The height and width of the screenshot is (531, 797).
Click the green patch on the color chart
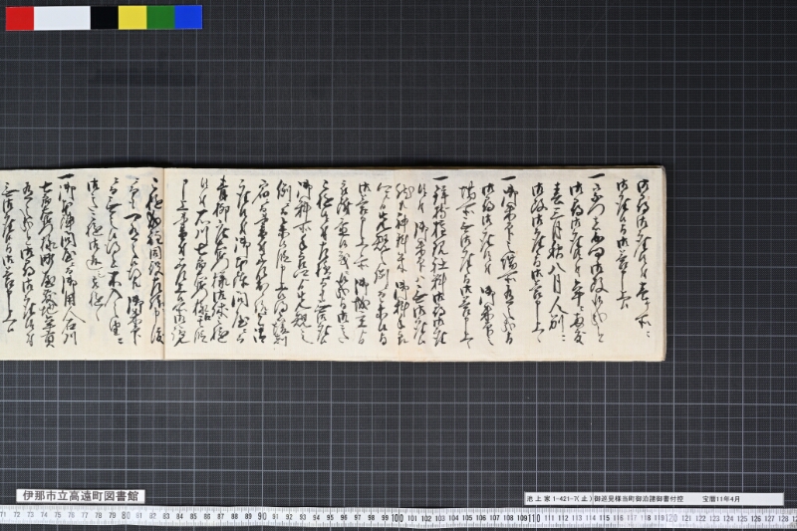pos(160,18)
